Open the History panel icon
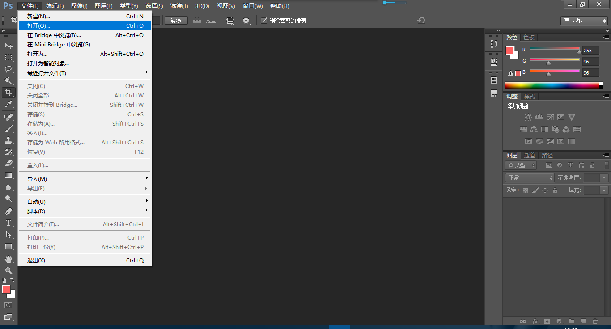611x329 pixels. [494, 44]
